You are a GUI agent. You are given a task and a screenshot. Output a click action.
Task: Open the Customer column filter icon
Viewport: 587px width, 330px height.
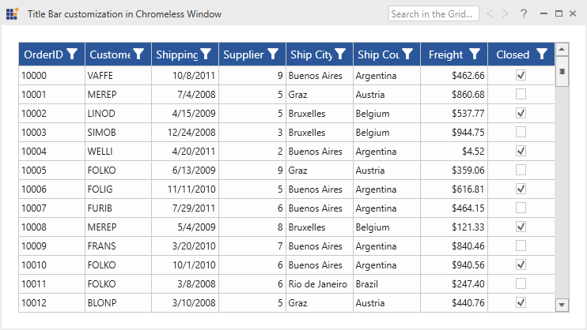[x=138, y=54]
